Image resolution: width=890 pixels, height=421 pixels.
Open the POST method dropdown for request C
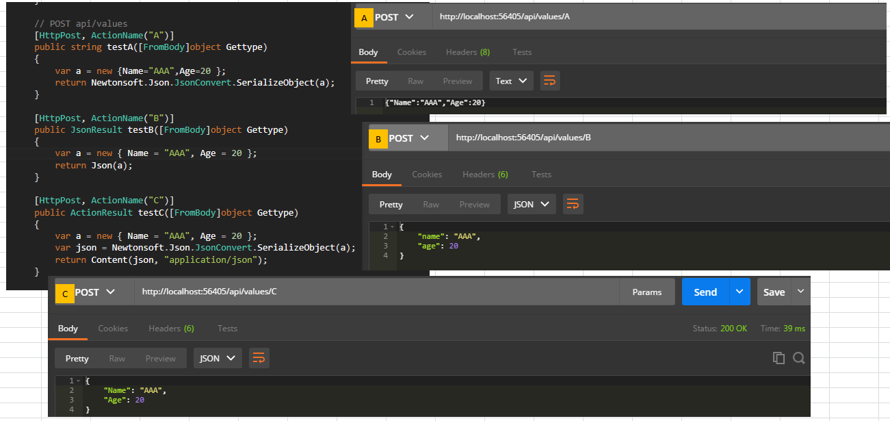pos(94,292)
